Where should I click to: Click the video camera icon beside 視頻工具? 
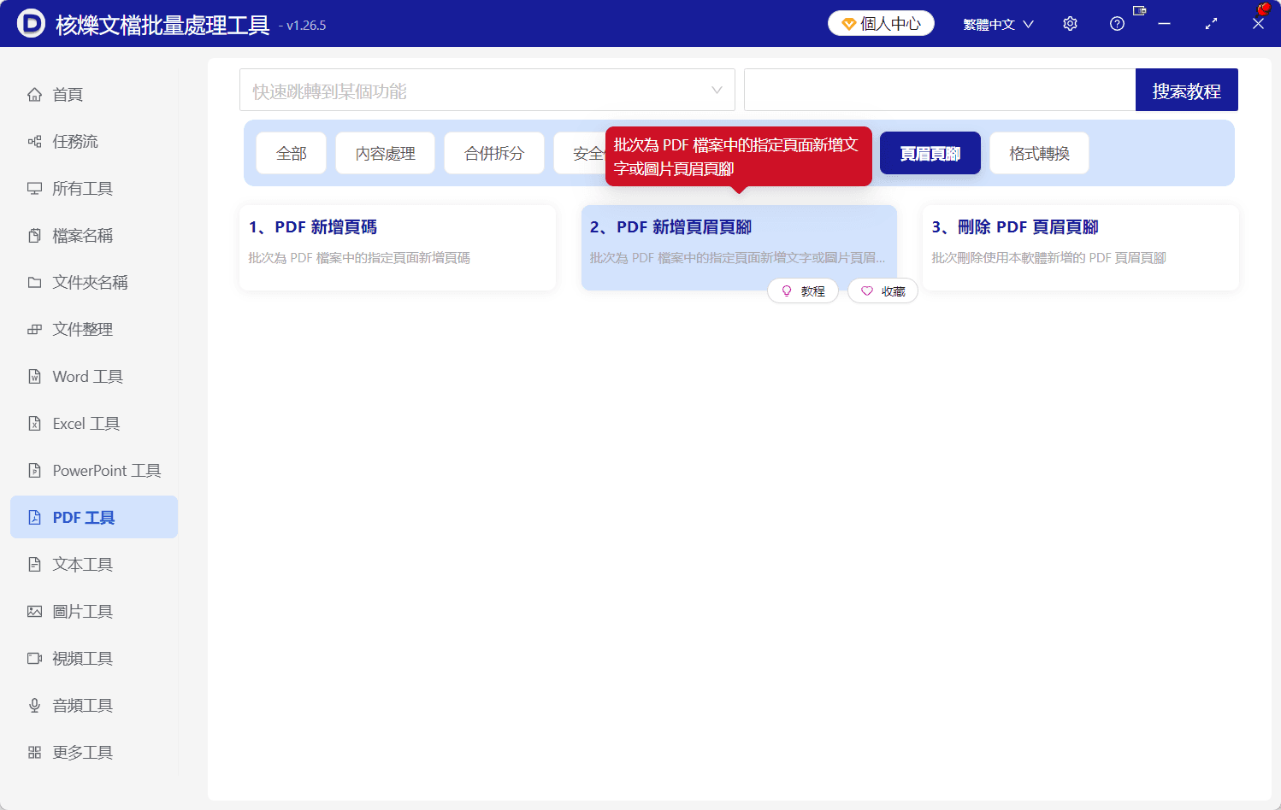tap(34, 659)
